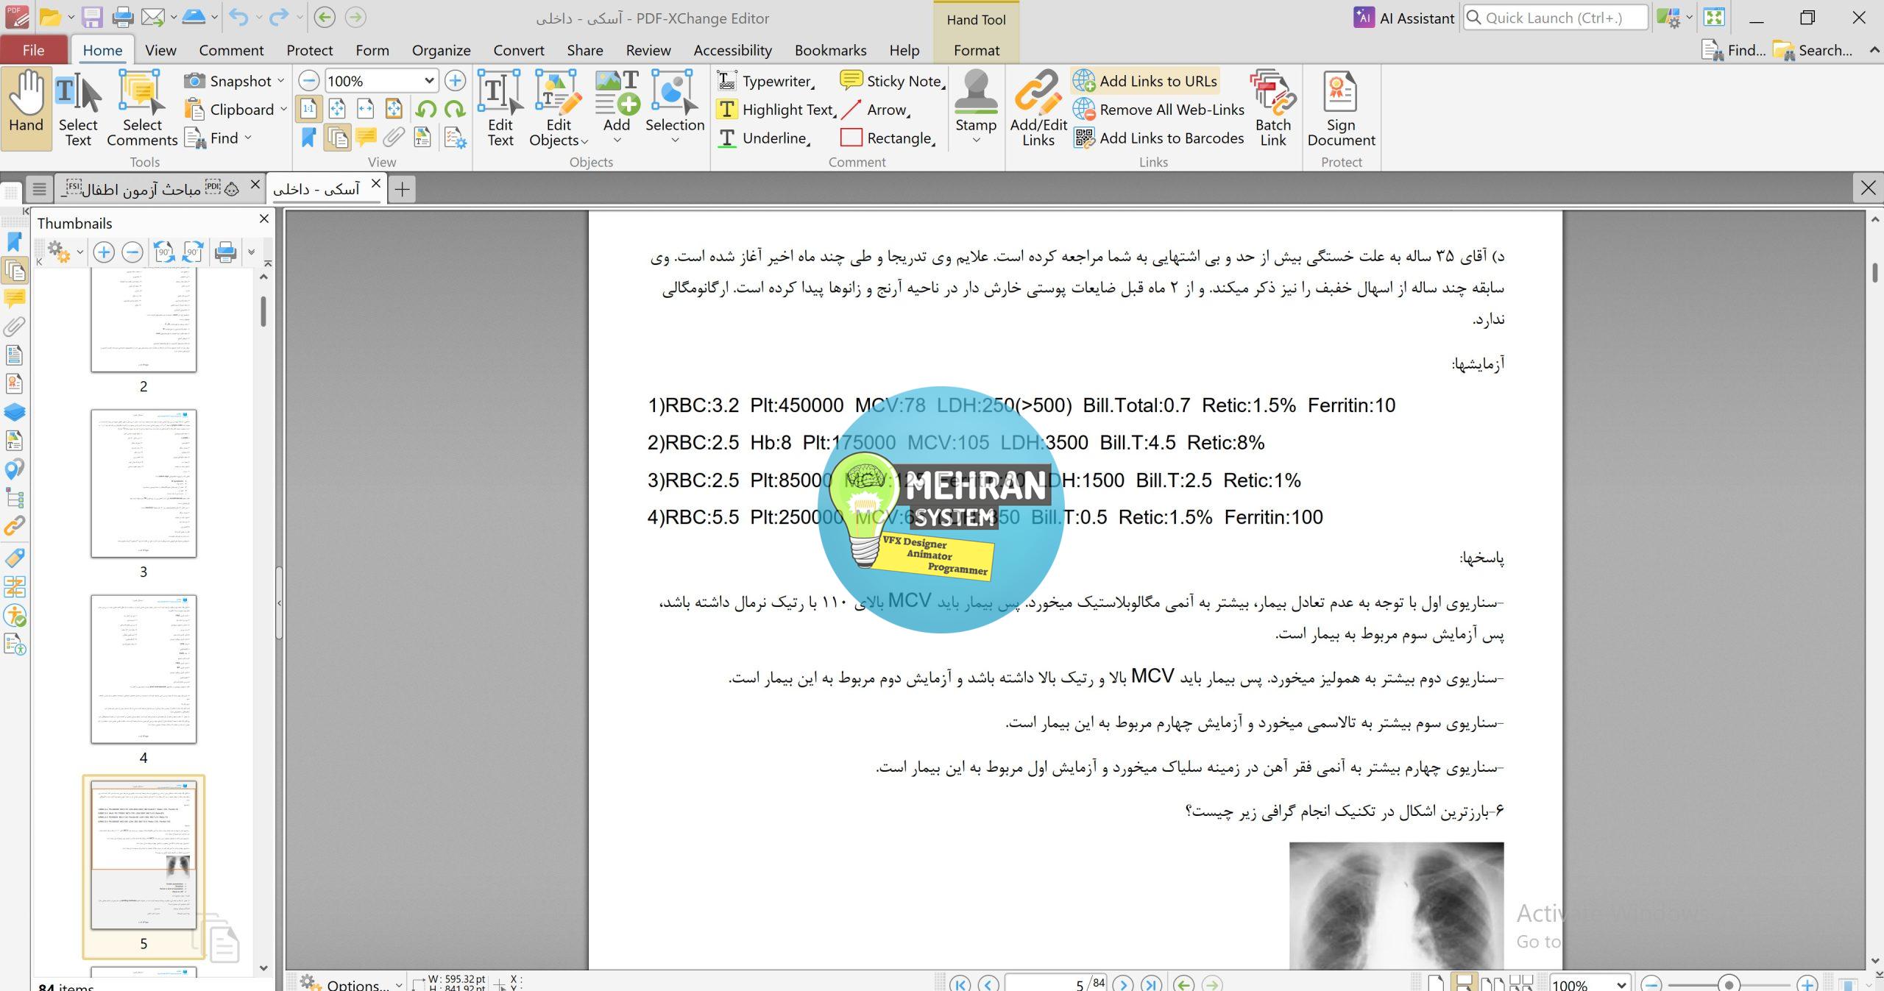1884x991 pixels.
Task: Switch to the Comment ribbon tab
Action: coord(231,50)
